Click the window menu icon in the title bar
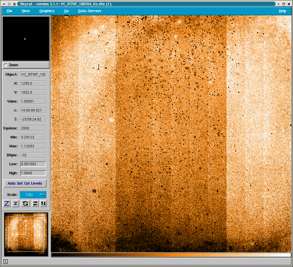Image resolution: width=293 pixels, height=267 pixels. [x=3, y=4]
